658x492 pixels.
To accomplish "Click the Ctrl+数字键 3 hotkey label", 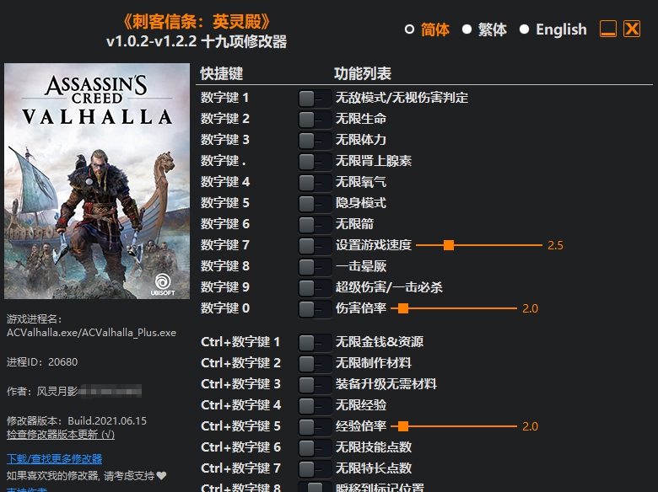I will (x=240, y=384).
